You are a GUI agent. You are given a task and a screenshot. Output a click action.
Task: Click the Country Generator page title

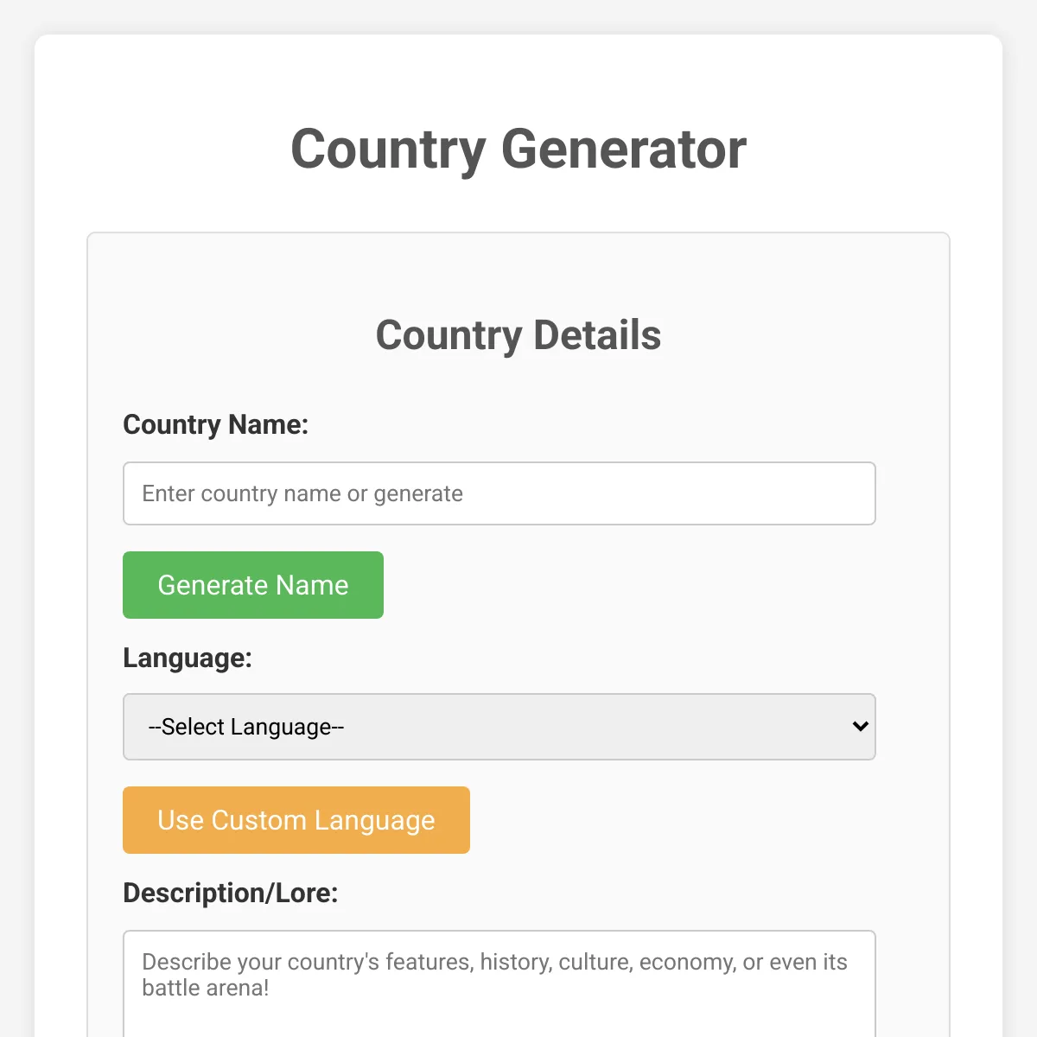pyautogui.click(x=518, y=149)
